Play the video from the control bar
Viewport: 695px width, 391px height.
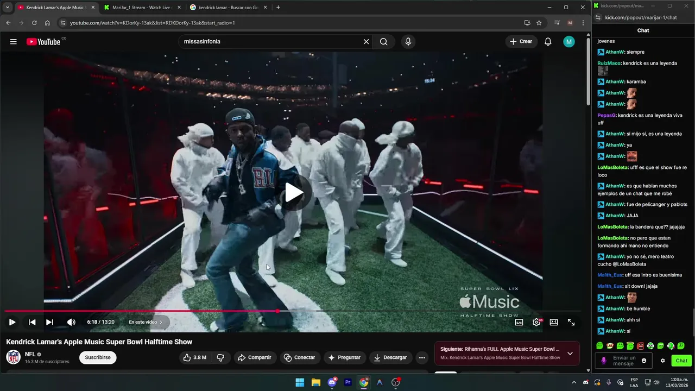(x=12, y=322)
